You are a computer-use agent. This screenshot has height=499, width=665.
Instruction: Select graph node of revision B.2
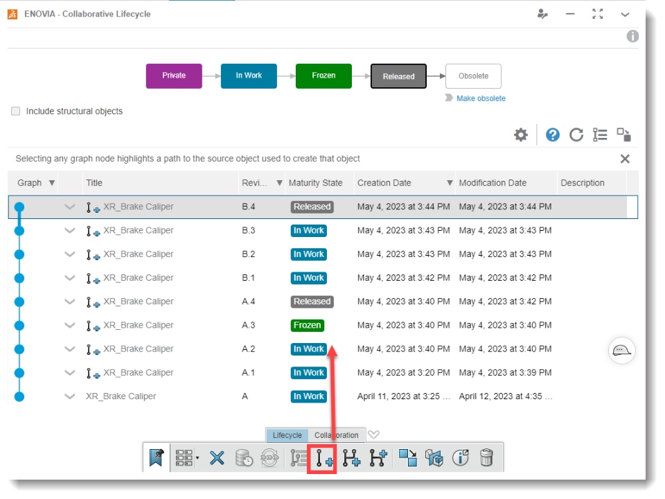tap(19, 254)
